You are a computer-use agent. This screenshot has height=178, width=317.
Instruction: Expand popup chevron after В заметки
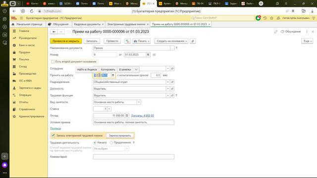click(x=136, y=69)
